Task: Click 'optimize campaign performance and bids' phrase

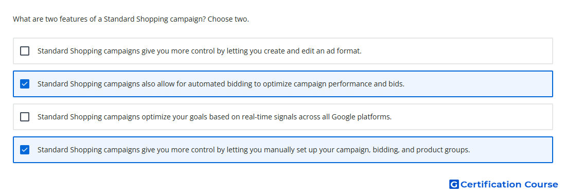Action: tap(334, 84)
